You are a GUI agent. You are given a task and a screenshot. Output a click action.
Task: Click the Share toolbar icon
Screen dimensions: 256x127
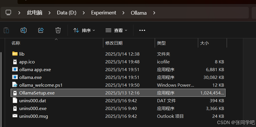click(41, 30)
